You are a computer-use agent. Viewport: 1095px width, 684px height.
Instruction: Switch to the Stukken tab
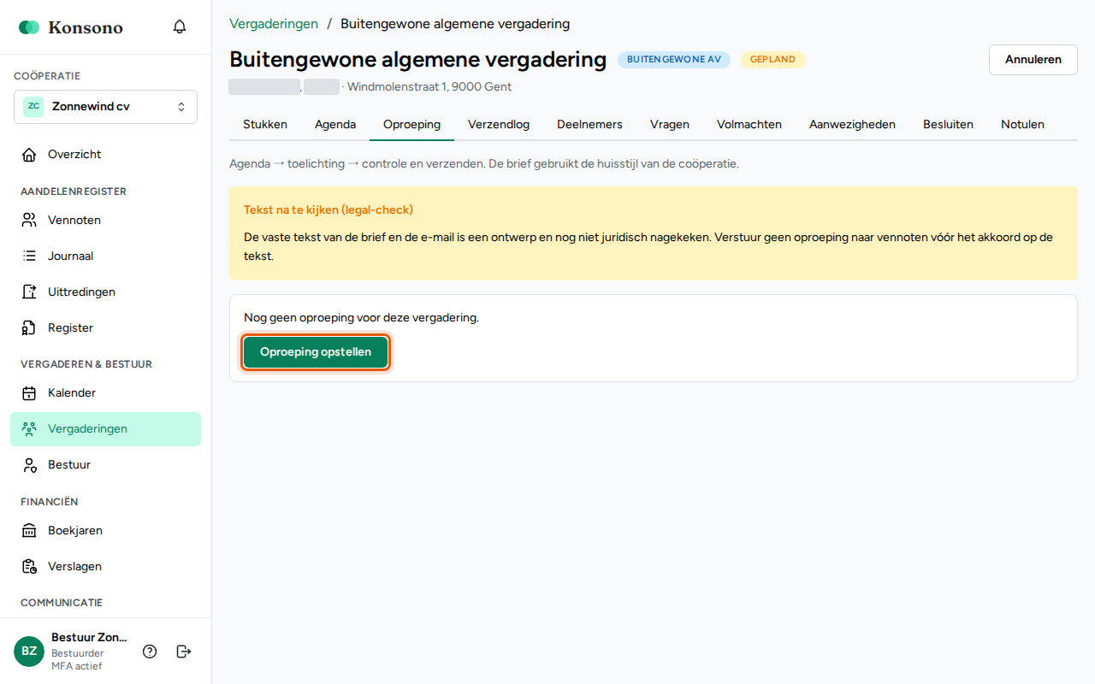tap(265, 125)
